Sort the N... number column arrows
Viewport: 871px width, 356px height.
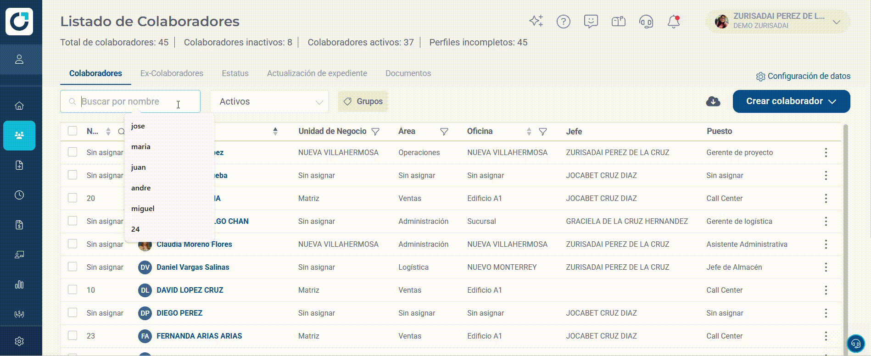pyautogui.click(x=108, y=132)
